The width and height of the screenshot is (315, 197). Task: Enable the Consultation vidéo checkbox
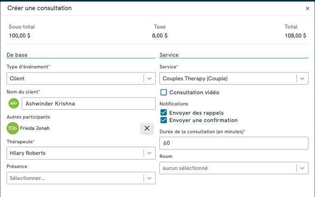pyautogui.click(x=163, y=92)
